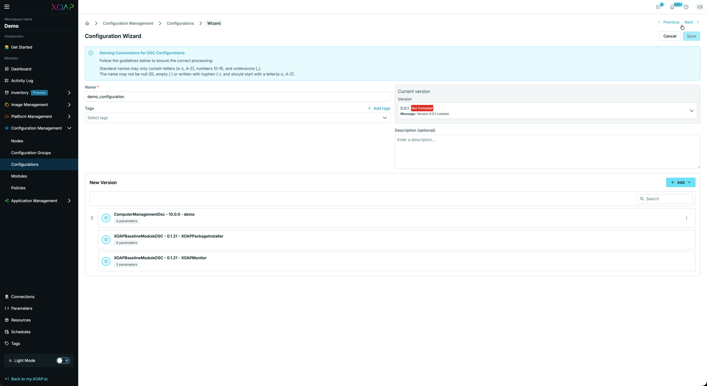Open the Add dropdown button
The image size is (707, 386).
(680, 183)
